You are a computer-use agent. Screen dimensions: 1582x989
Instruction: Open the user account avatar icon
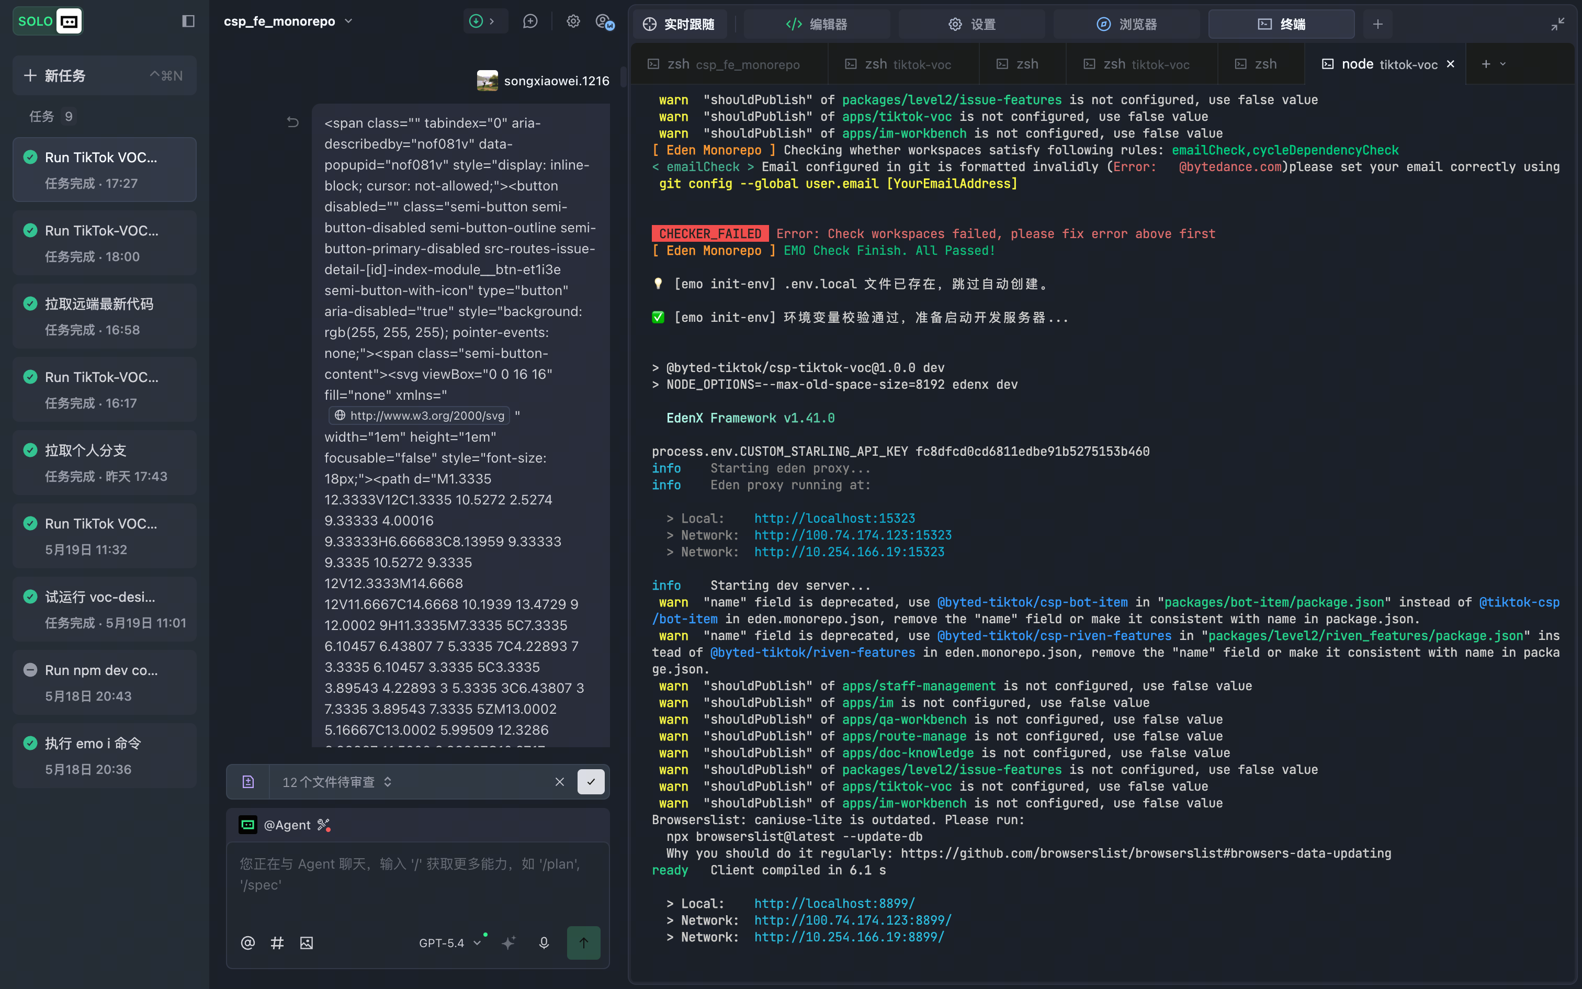(x=605, y=21)
